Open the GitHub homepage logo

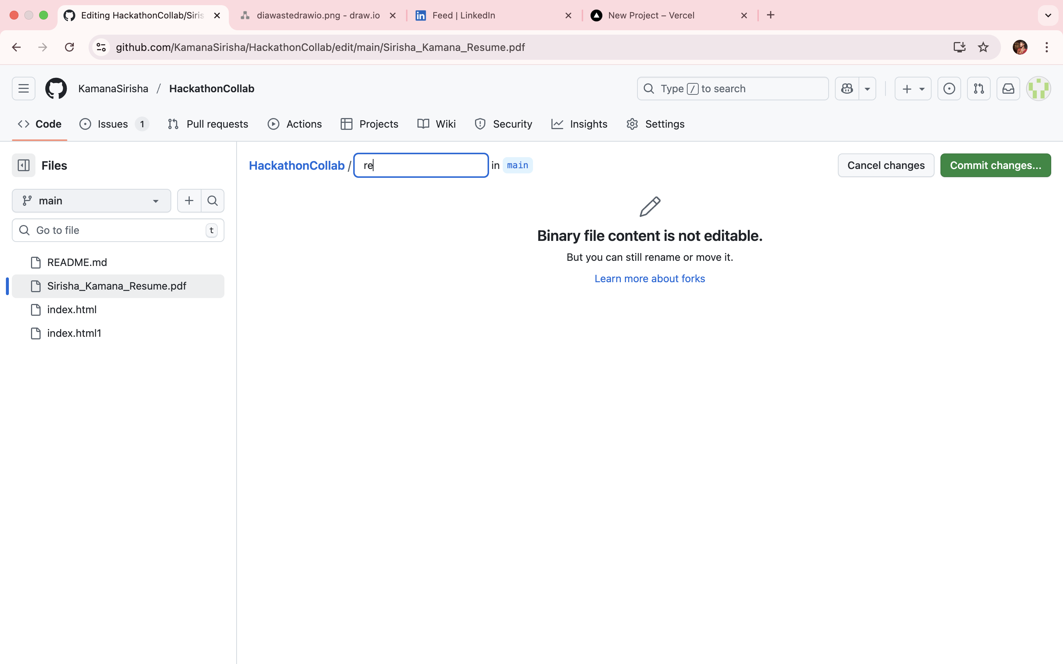pos(56,89)
